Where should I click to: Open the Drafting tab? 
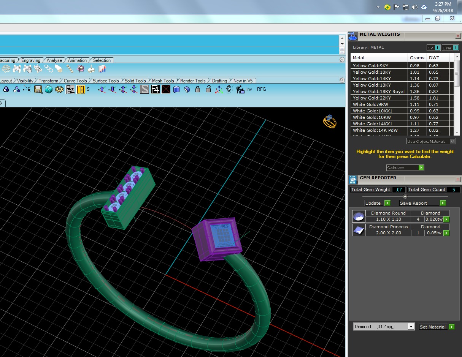[219, 81]
